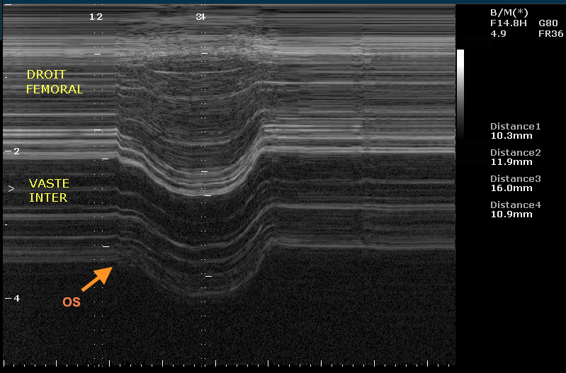The image size is (566, 373).
Task: Click the F14.8H frequency value
Action: coord(508,23)
